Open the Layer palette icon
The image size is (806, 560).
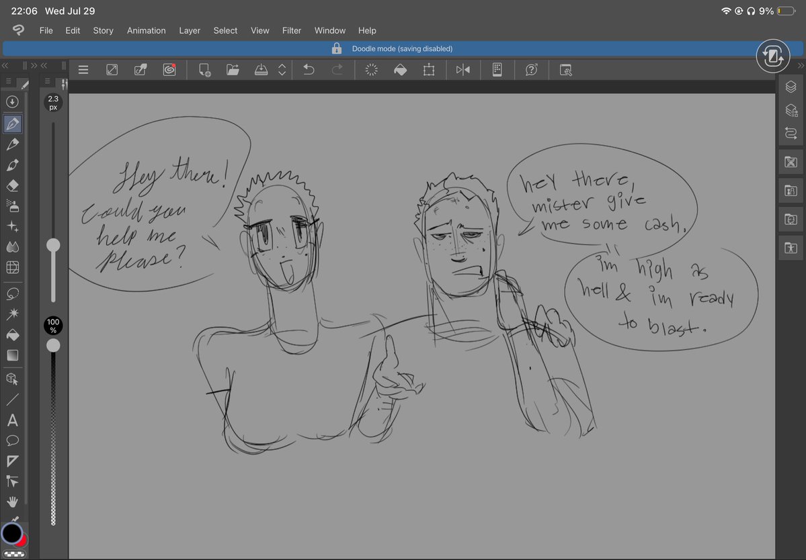791,87
